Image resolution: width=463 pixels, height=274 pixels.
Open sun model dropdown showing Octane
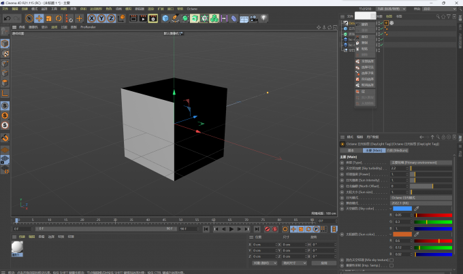pyautogui.click(x=421, y=198)
